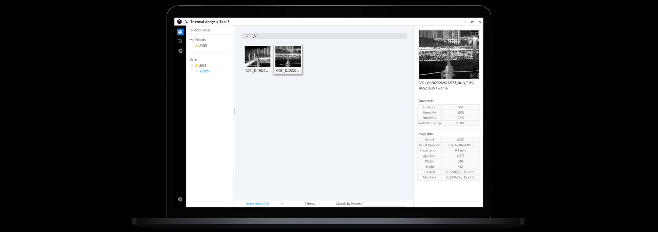Viewport: 658px width, 232px height.
Task: Open settings gear in the sidebar
Action: (x=180, y=51)
